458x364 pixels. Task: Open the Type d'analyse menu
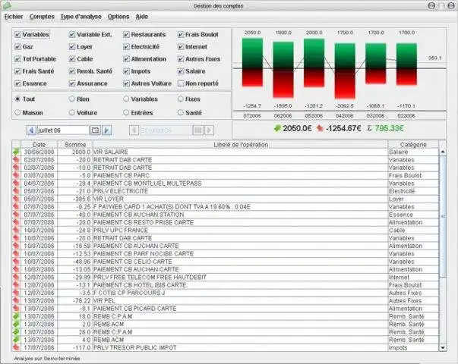[x=81, y=17]
